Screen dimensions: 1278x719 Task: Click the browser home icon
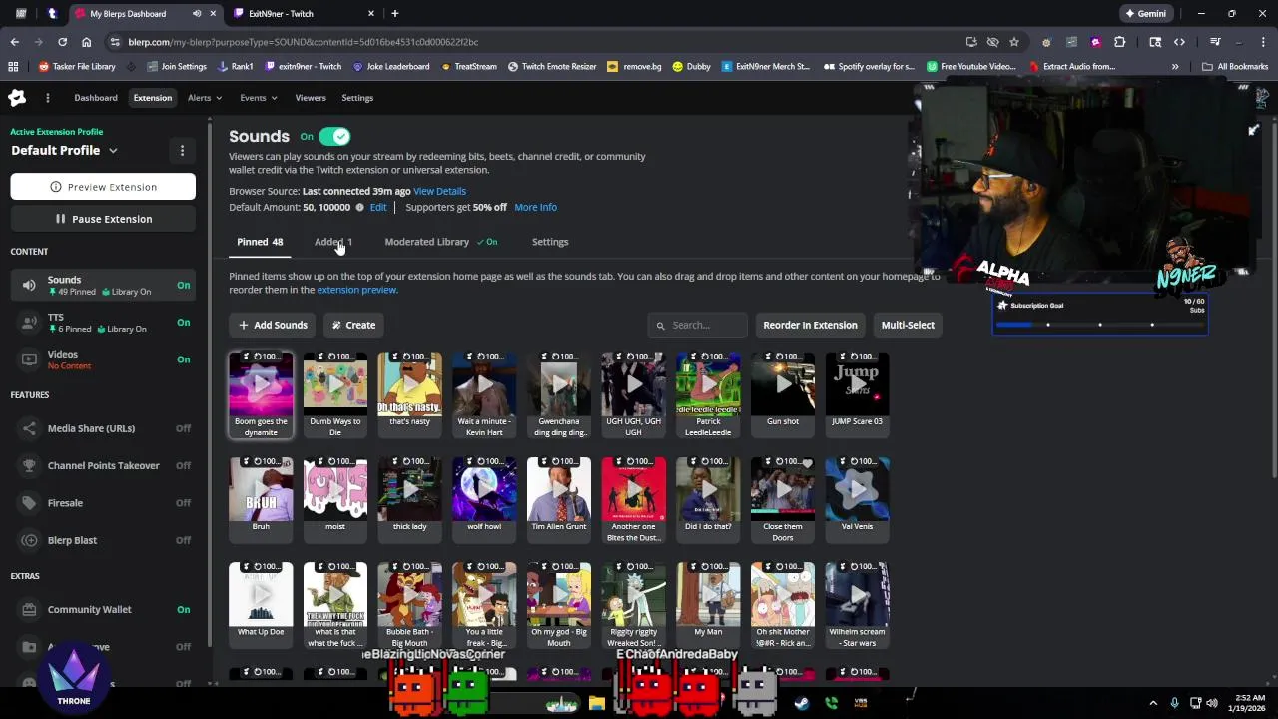click(x=86, y=42)
